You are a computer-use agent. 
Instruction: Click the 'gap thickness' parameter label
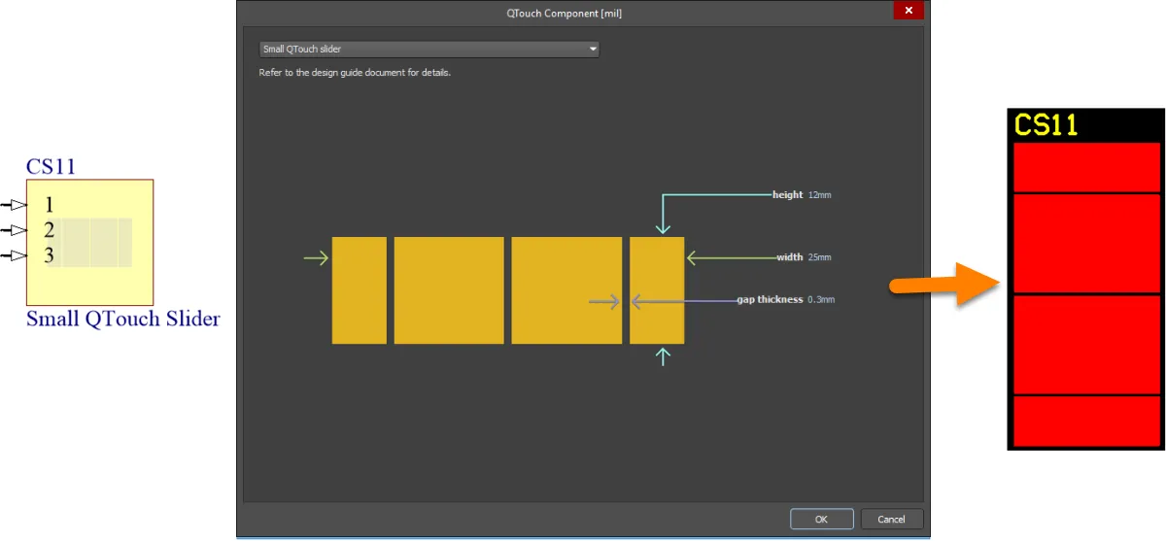(771, 300)
